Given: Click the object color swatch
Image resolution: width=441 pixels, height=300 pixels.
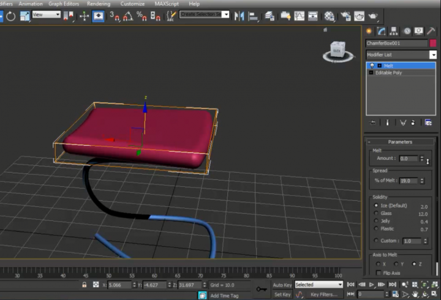Looking at the screenshot, I should [x=433, y=43].
